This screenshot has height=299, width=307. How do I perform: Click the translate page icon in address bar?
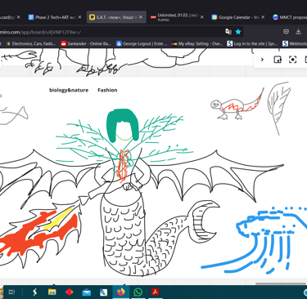[x=228, y=32]
